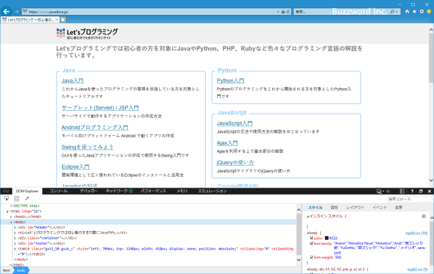Image resolution: width=434 pixels, height=274 pixels.
Task: Click the Select element tool in DOM Explorer
Action: point(7,198)
